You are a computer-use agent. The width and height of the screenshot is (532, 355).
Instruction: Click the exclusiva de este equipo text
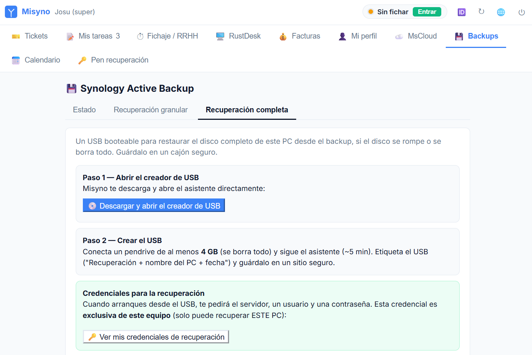[127, 315]
